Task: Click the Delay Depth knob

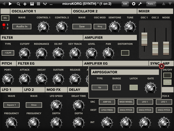Action: 79,123
